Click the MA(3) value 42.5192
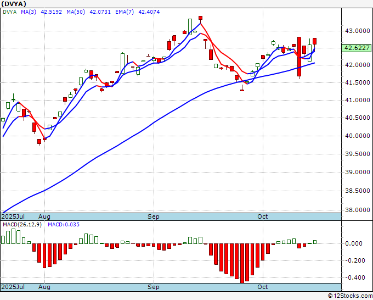The height and width of the screenshot is (300, 373). [x=51, y=12]
